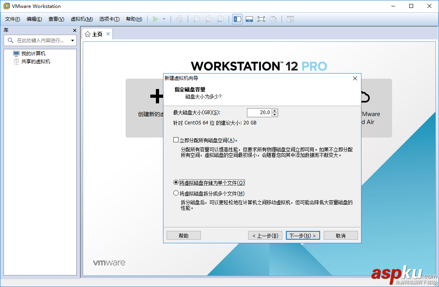Click the take snapshot toolbar icon
This screenshot has height=287, width=439.
196,19
